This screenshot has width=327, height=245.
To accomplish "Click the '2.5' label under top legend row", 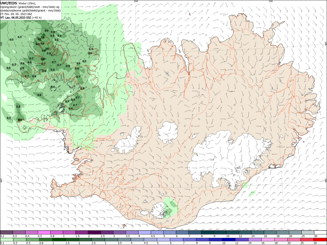I will [x=102, y=236].
